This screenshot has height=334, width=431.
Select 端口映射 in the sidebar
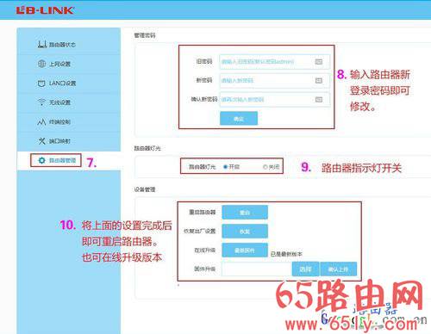(59, 141)
